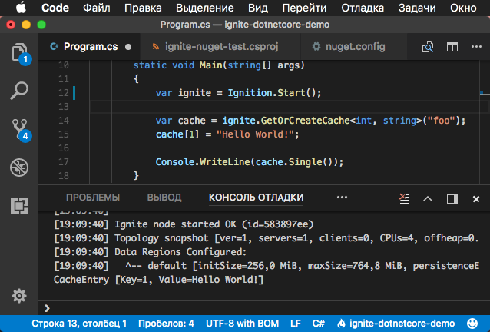Select the КОНСОЛЬ ОТЛАДКИ panel tab

coord(256,198)
